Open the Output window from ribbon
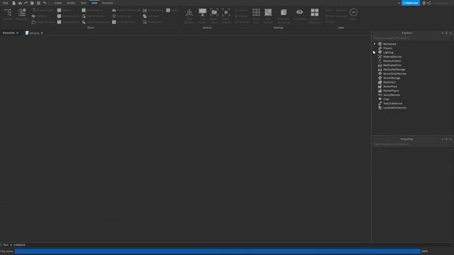Viewport: 454px width, 255px height. (64, 10)
